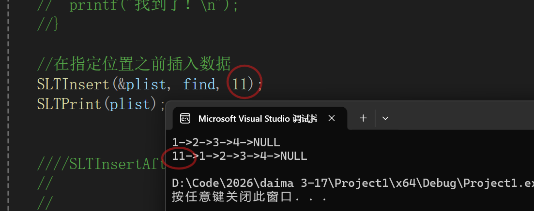Expand the terminal profile dropdown chevron
The height and width of the screenshot is (211, 534).
(385, 118)
